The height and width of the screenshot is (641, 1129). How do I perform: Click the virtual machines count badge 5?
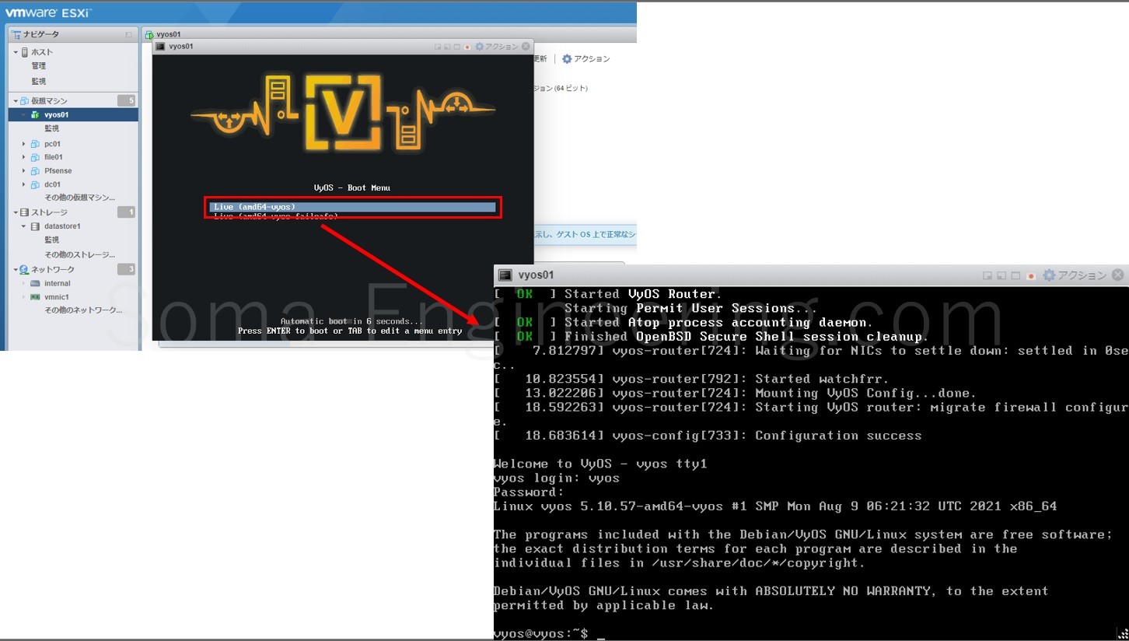(x=126, y=101)
